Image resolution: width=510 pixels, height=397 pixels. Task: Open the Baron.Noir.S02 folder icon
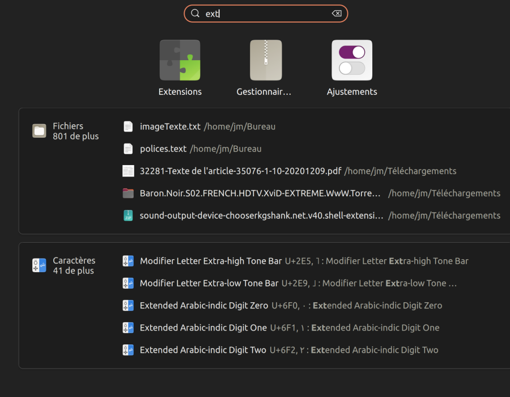(128, 193)
